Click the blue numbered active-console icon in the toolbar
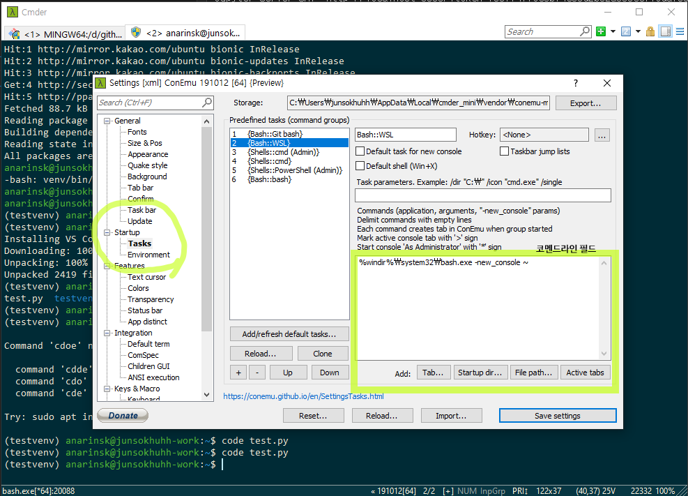Image resolution: width=688 pixels, height=496 pixels. [626, 31]
